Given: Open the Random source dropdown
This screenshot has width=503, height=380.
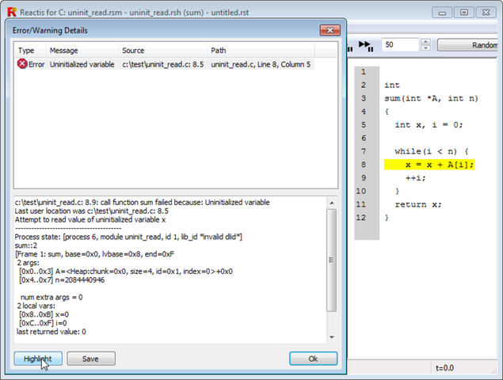Looking at the screenshot, I should point(469,45).
